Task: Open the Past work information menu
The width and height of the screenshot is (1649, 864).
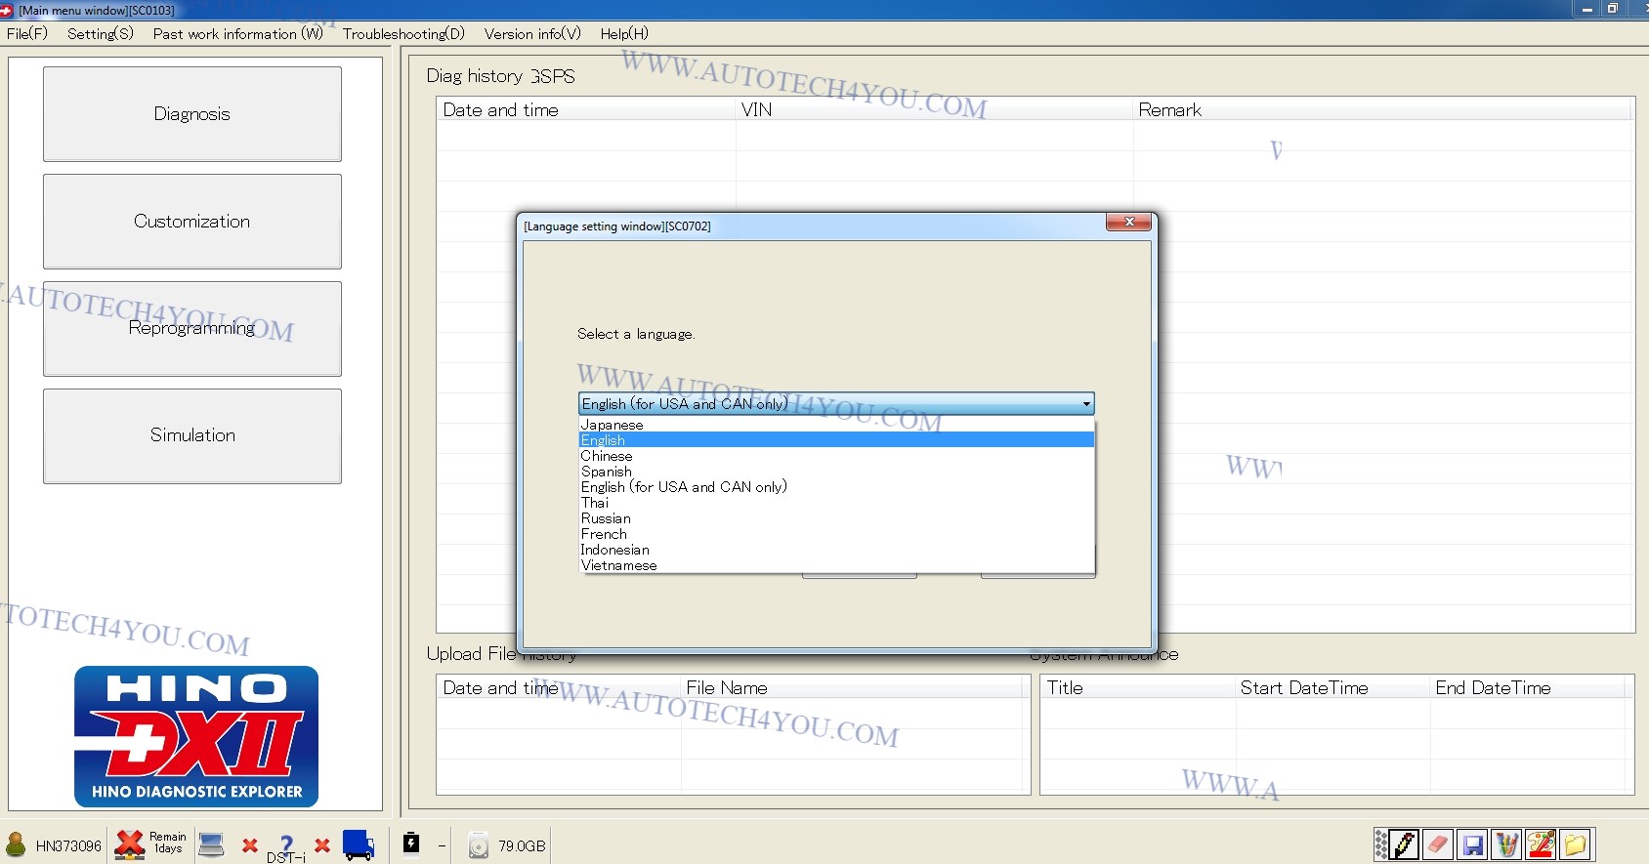Action: [x=237, y=33]
